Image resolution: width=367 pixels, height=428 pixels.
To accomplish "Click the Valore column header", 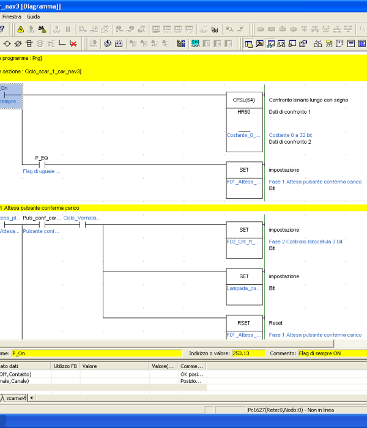I will tap(114, 366).
